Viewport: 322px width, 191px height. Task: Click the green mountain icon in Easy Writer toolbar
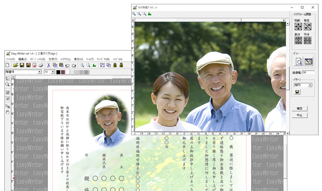[94, 65]
